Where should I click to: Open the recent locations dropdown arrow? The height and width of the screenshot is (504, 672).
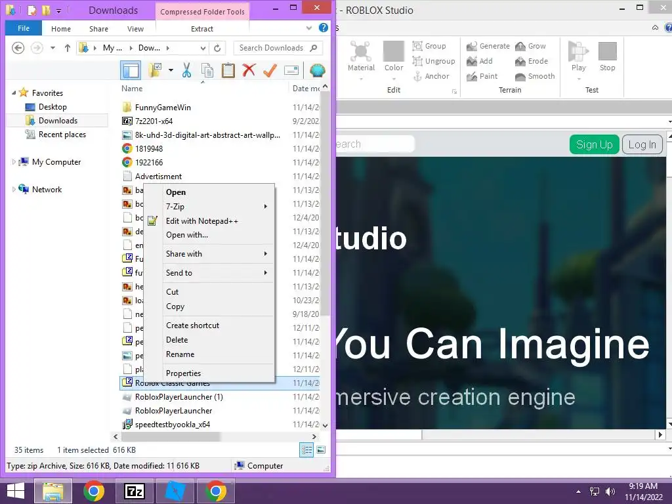click(x=52, y=48)
